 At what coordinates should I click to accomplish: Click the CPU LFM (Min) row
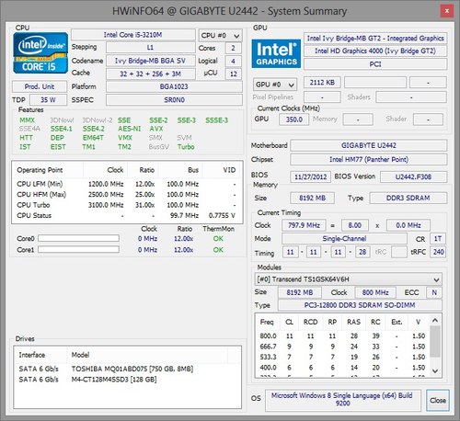127,184
